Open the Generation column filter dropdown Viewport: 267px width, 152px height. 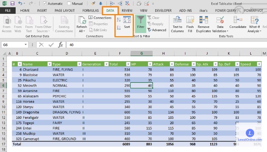(x=106, y=64)
